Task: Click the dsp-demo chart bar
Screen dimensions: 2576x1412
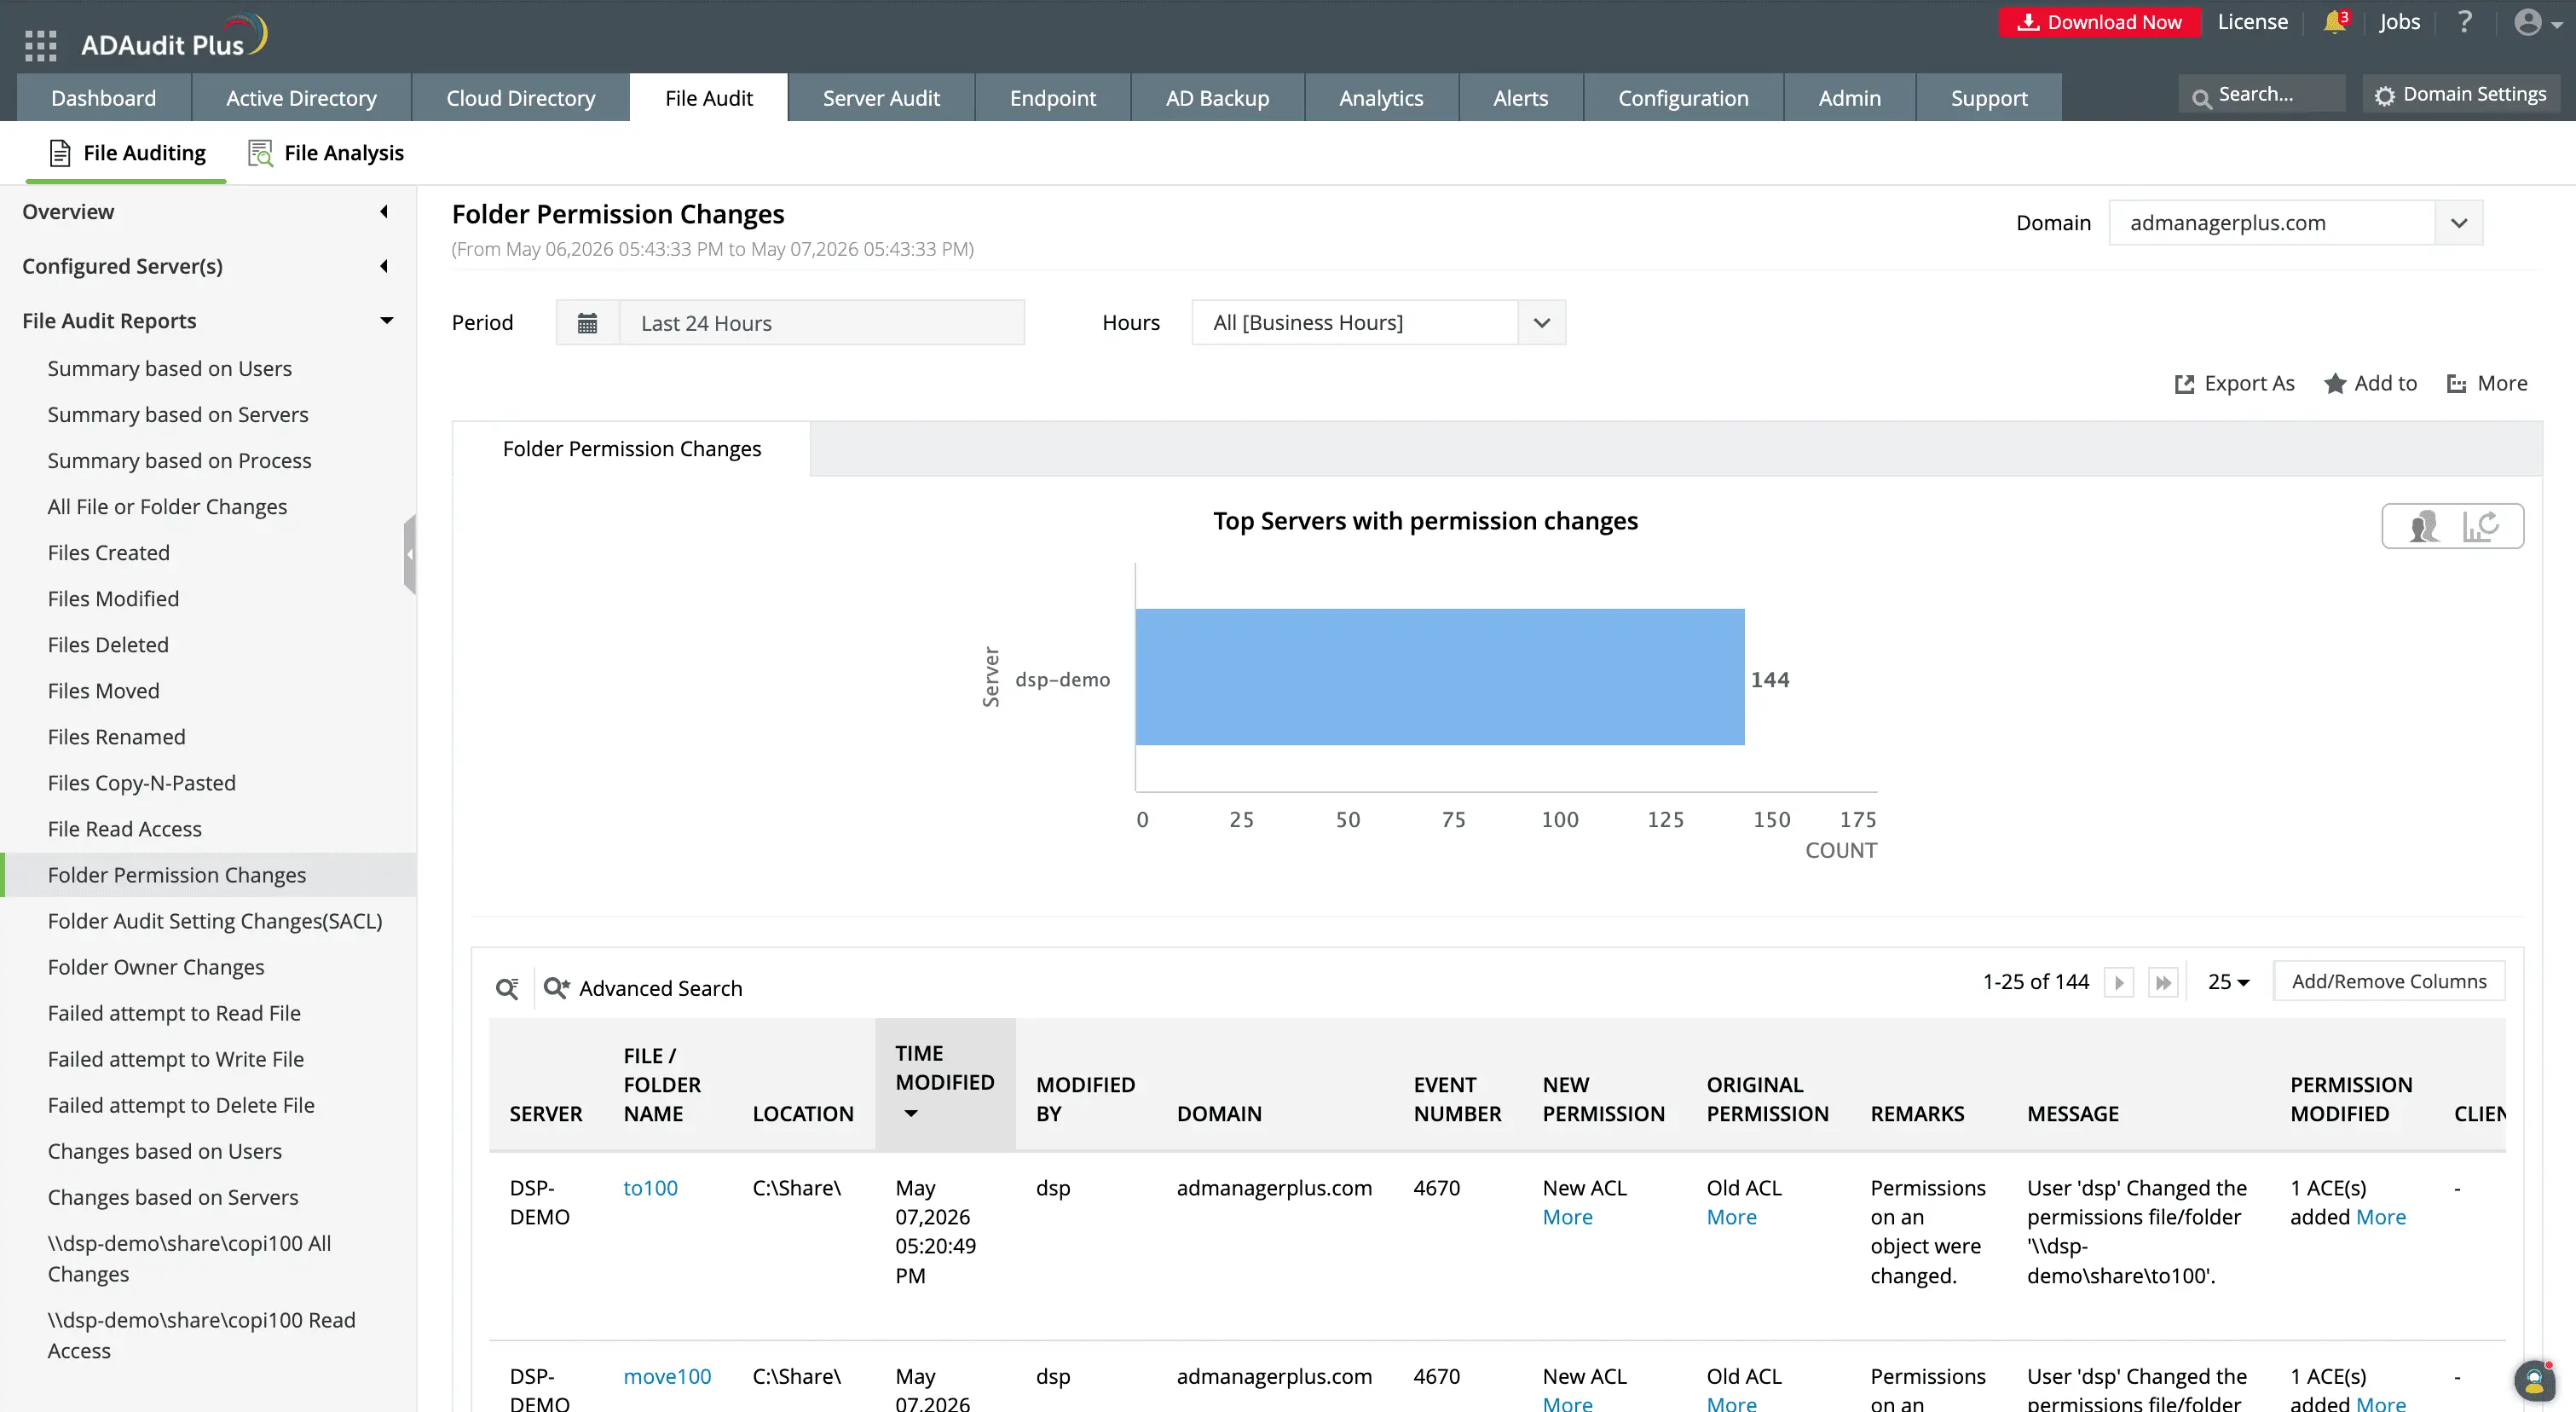Action: 1440,677
